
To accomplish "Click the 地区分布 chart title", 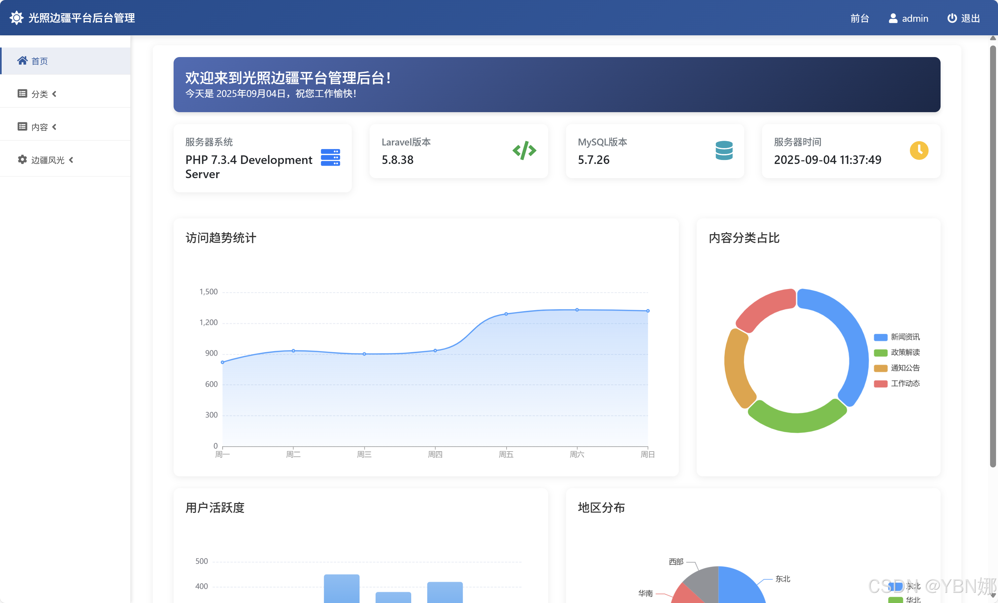I will [x=601, y=507].
